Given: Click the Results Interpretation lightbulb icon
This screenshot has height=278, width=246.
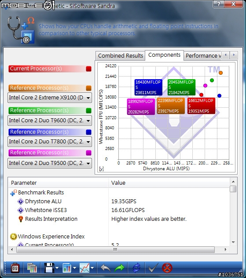Looking at the screenshot, I should tap(21, 219).
